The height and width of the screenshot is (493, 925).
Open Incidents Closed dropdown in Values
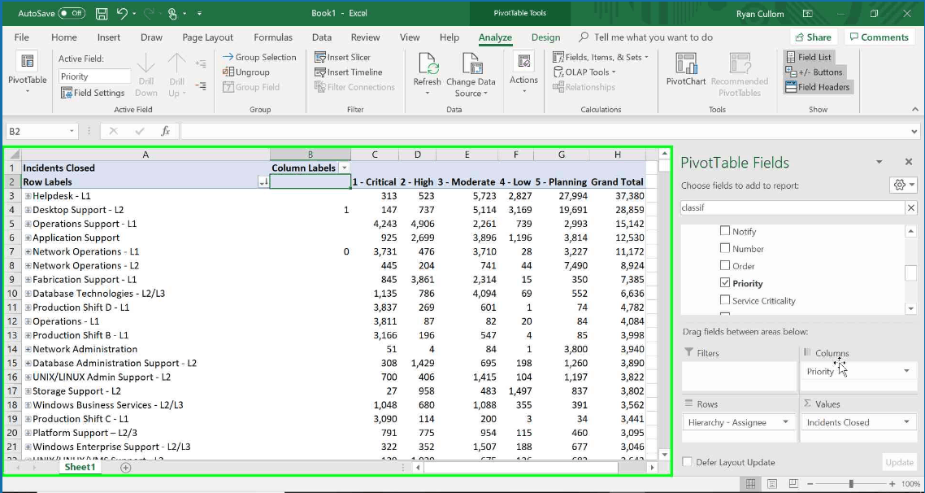[906, 421]
